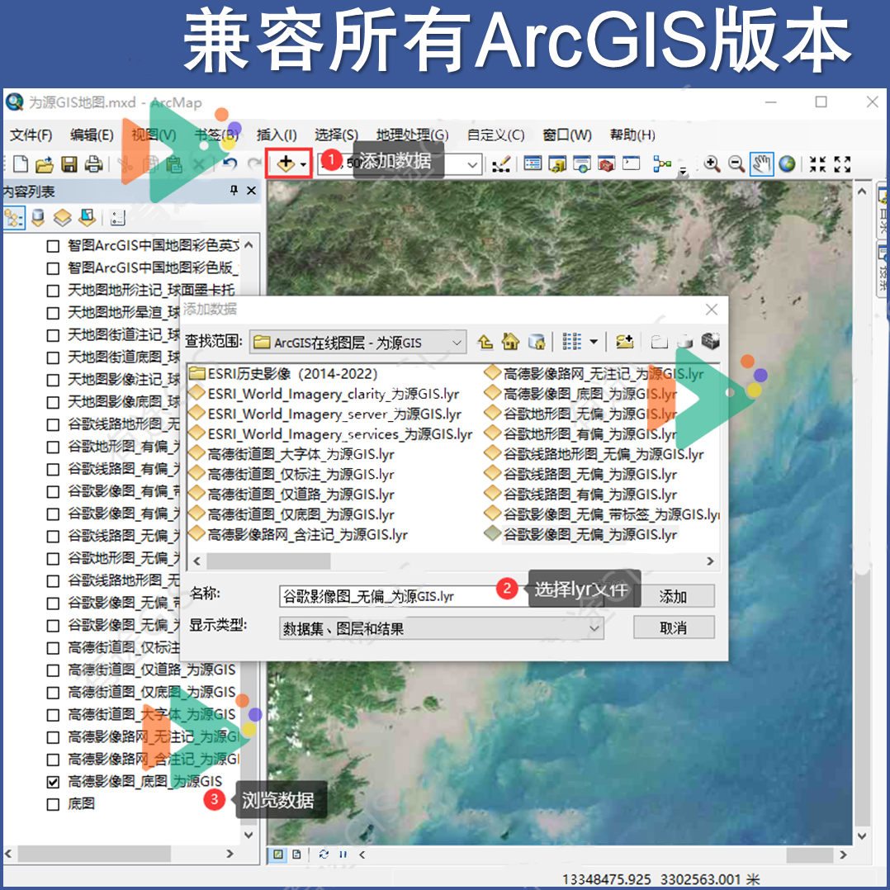Screen dimensions: 890x890
Task: Click Connect To Folder icon in dialog
Action: click(625, 342)
